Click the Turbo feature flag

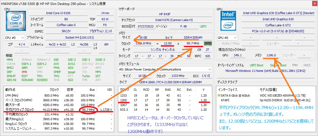point(86,76)
